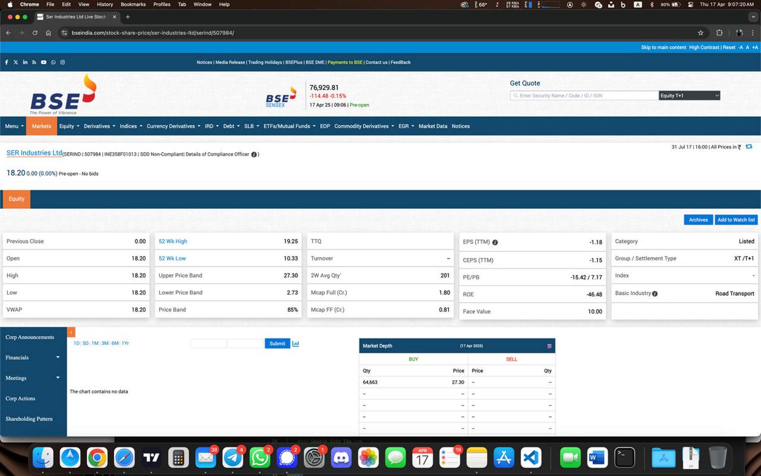Open BSE Facebook page icon
The width and height of the screenshot is (761, 476).
(x=6, y=62)
